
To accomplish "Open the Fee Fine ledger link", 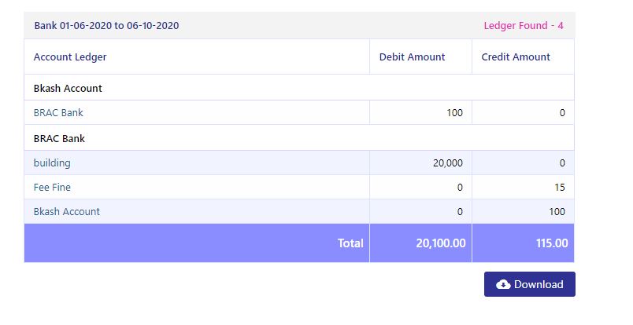I will click(x=52, y=188).
